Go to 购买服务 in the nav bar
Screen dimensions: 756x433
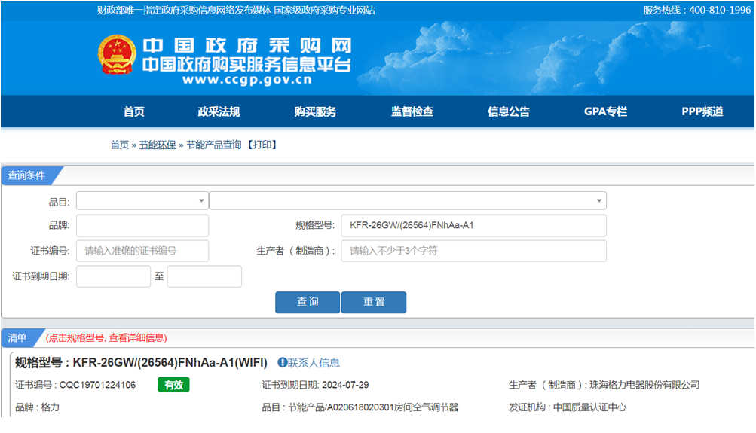coord(315,111)
